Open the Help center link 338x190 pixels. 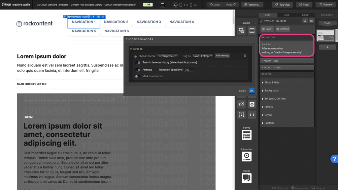click(300, 188)
